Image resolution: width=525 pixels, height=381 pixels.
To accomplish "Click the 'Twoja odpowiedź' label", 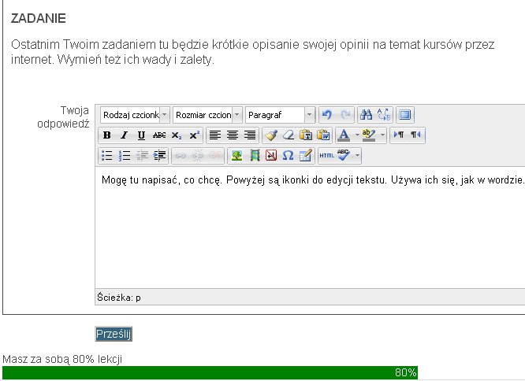I will [63, 117].
